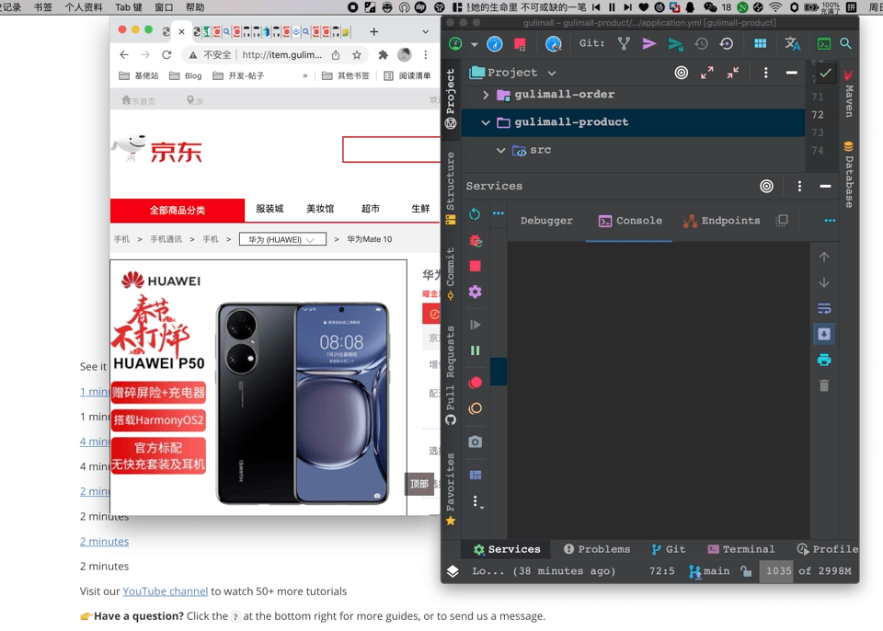The image size is (883, 631).
Task: Click Collapse All arrows in Project panel
Action: 733,73
